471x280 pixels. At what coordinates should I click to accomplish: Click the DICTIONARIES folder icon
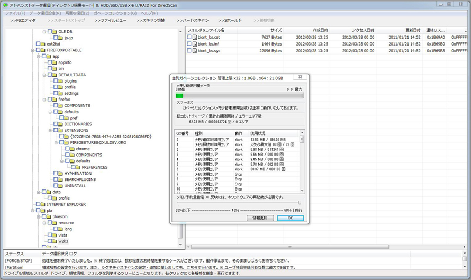(x=60, y=124)
